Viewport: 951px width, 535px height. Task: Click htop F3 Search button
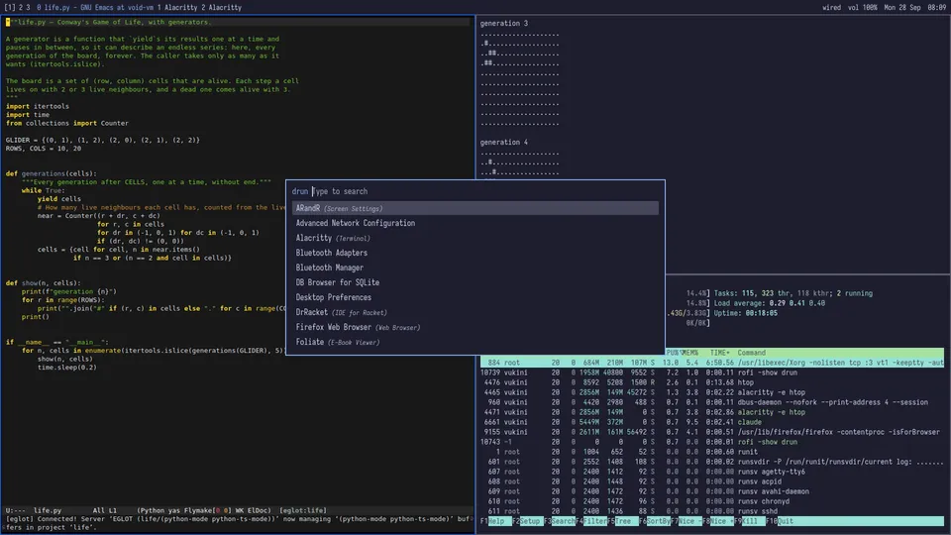coord(560,521)
